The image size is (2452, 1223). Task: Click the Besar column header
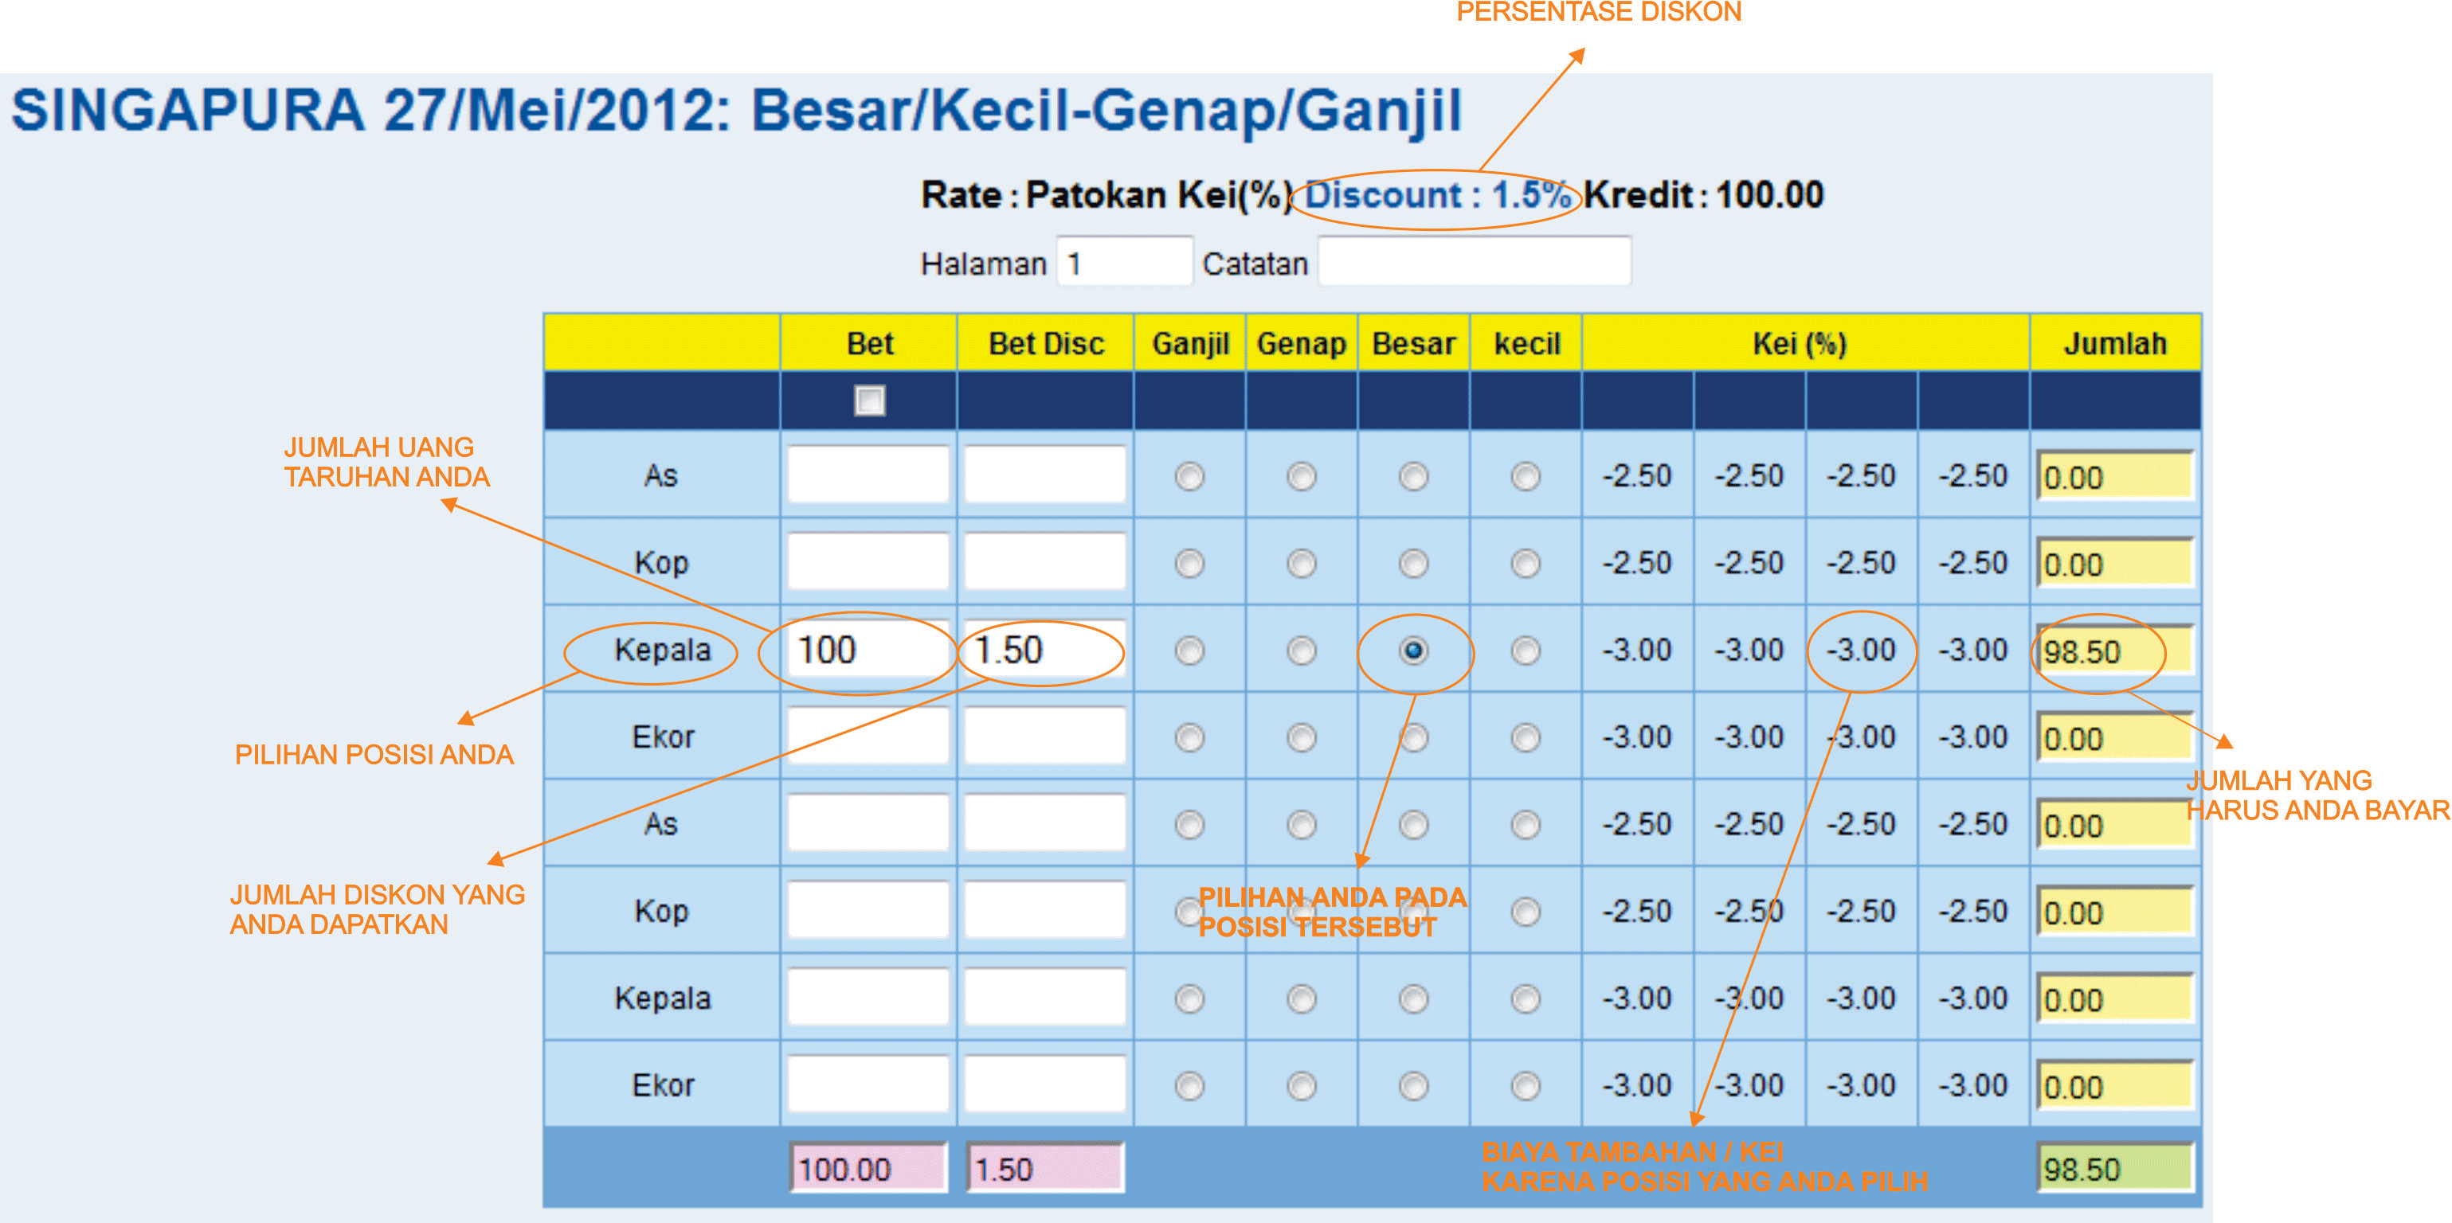(1413, 344)
